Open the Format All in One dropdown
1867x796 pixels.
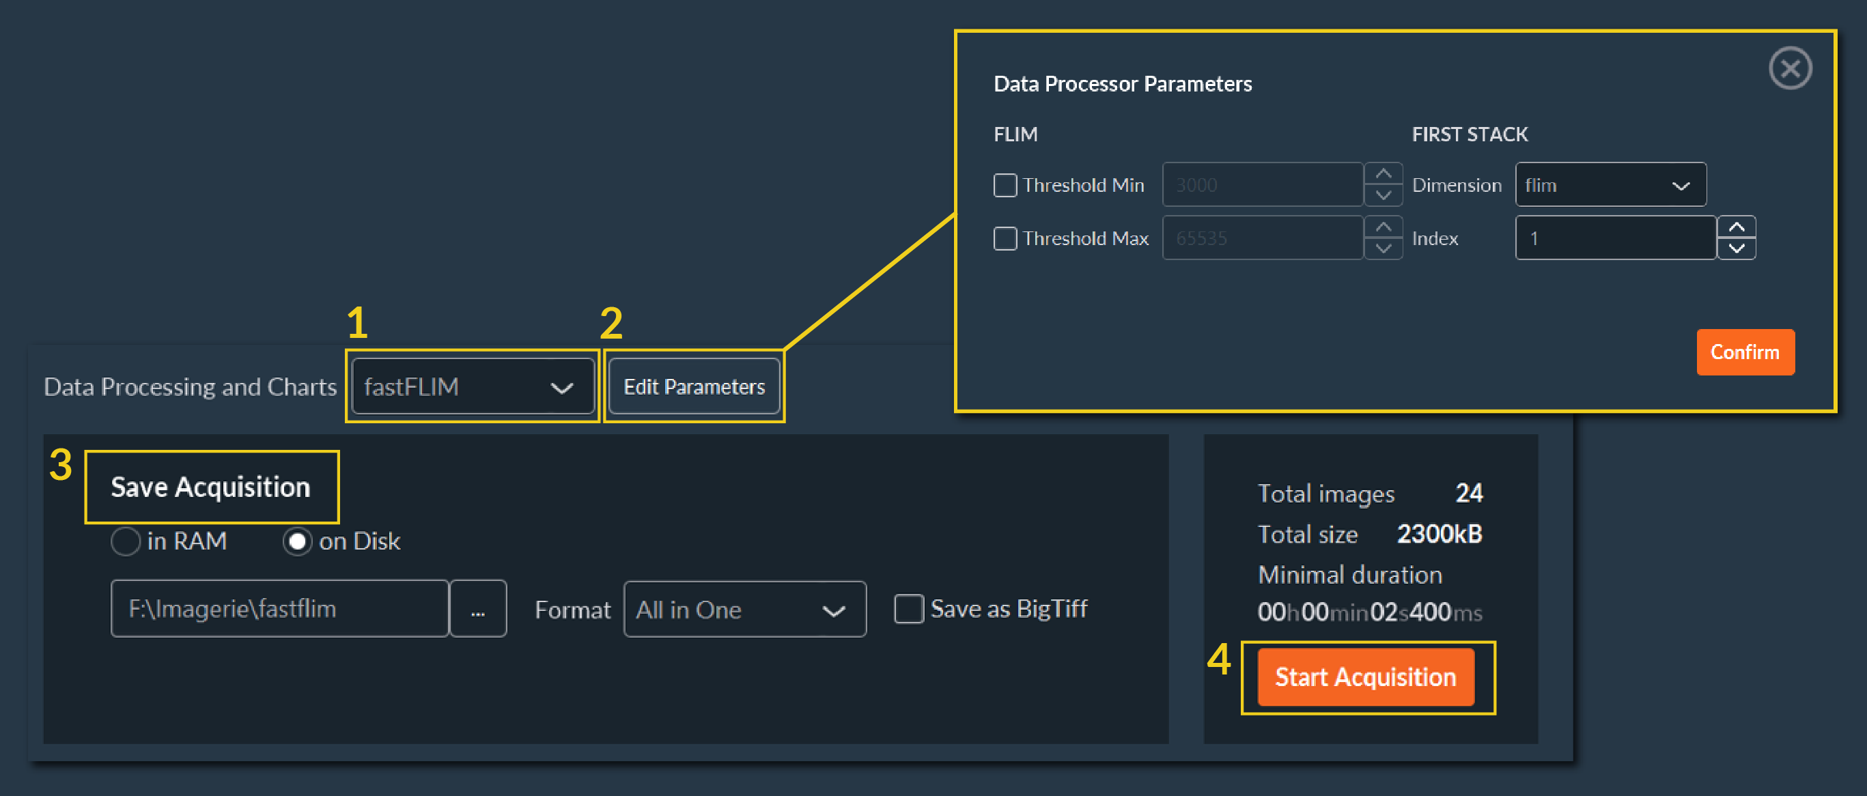click(744, 610)
